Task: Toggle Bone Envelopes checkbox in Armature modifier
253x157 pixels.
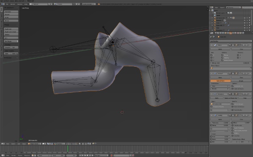Action: coord(232,107)
